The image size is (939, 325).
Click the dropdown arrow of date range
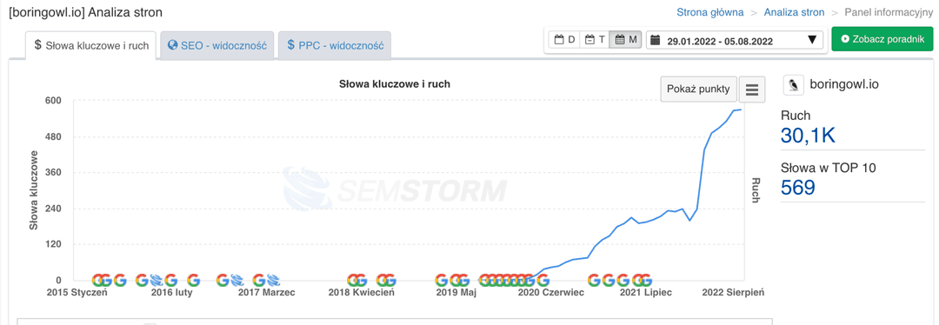point(812,41)
